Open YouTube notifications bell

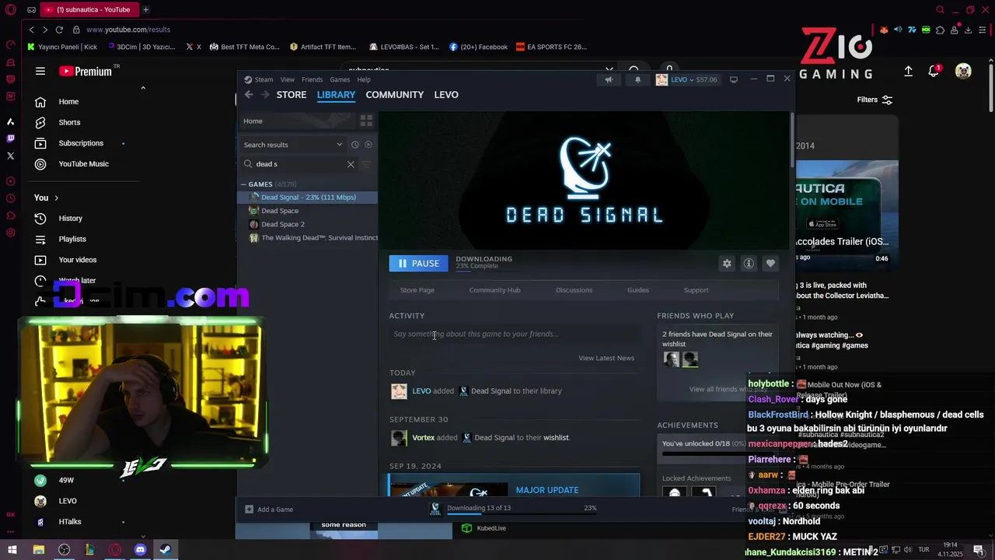click(x=934, y=71)
